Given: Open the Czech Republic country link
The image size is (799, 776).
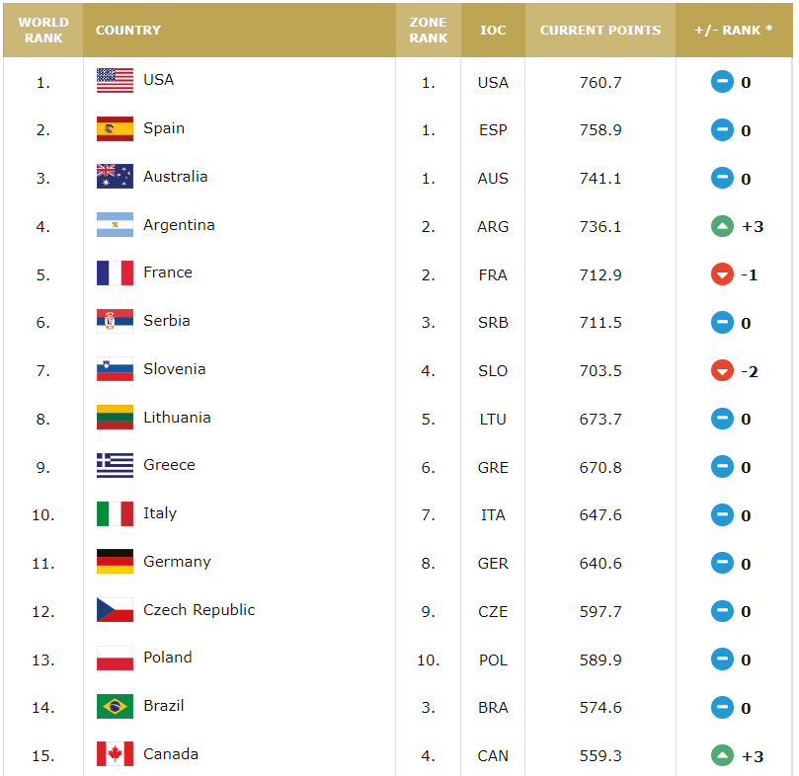Looking at the screenshot, I should pos(199,610).
